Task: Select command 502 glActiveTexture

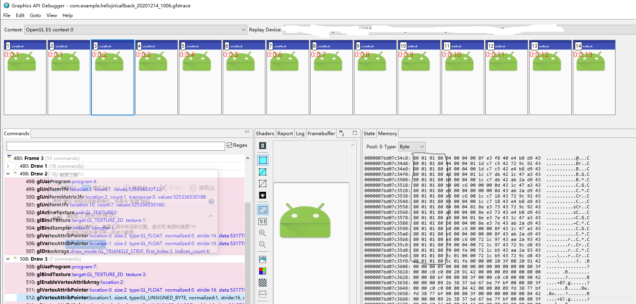Action: pos(125,213)
